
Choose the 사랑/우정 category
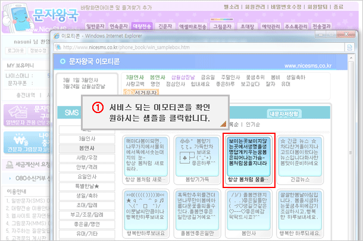pyautogui.click(x=87, y=158)
